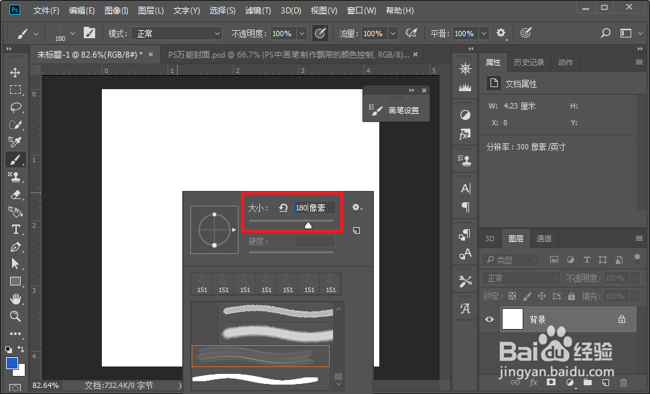The height and width of the screenshot is (394, 650).
Task: Open the 不透明度 opacity dropdown arrow
Action: coord(302,34)
